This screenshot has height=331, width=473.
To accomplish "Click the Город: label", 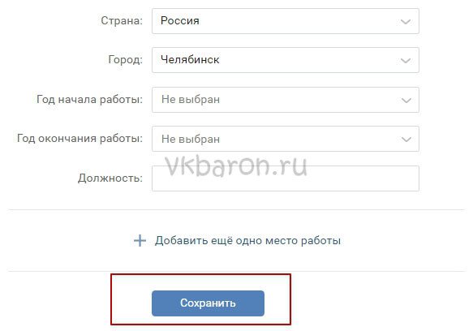I will point(125,59).
